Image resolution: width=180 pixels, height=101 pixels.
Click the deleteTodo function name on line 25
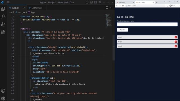(38, 17)
